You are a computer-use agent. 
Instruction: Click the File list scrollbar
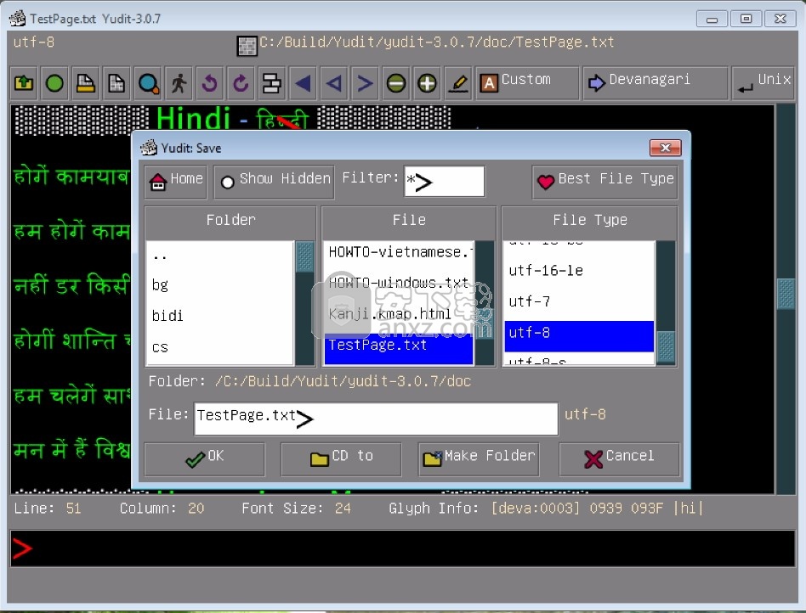pos(485,303)
